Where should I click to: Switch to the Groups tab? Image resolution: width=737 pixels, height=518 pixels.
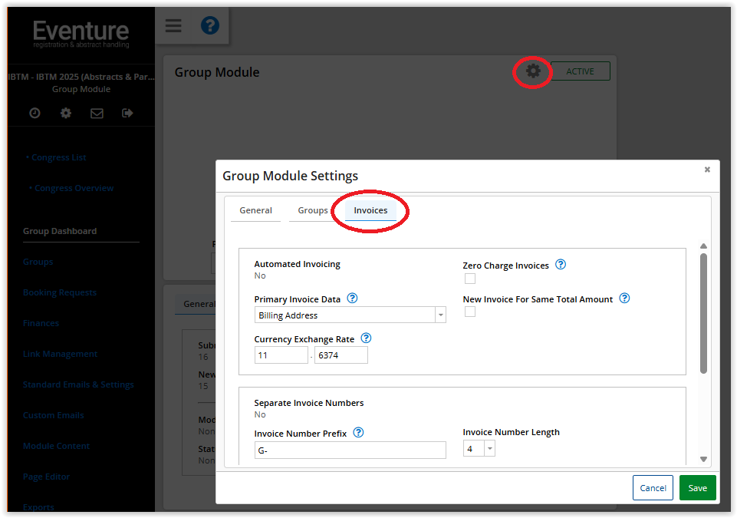pyautogui.click(x=313, y=210)
